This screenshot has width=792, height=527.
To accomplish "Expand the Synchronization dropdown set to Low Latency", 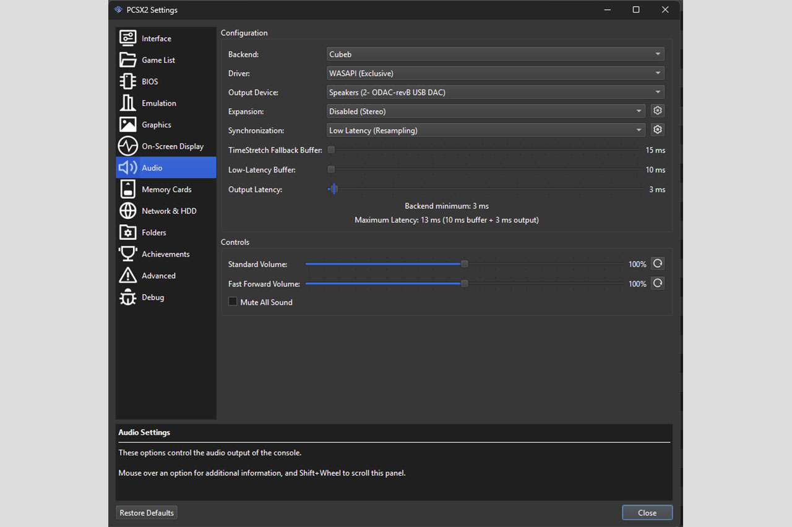I will pos(486,130).
